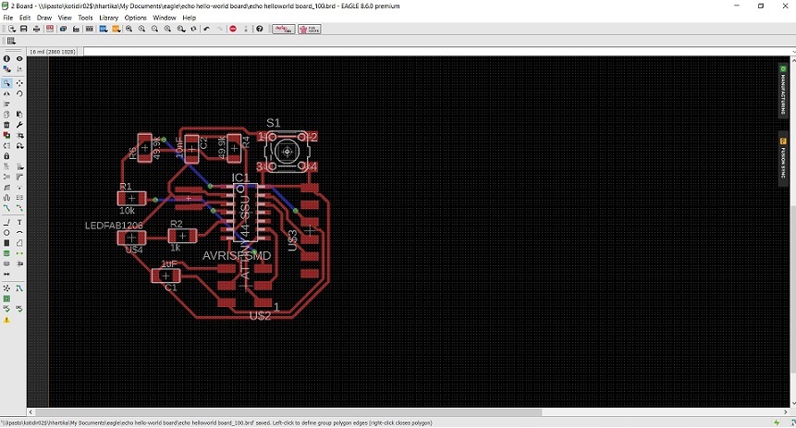Open the File menu

point(7,18)
